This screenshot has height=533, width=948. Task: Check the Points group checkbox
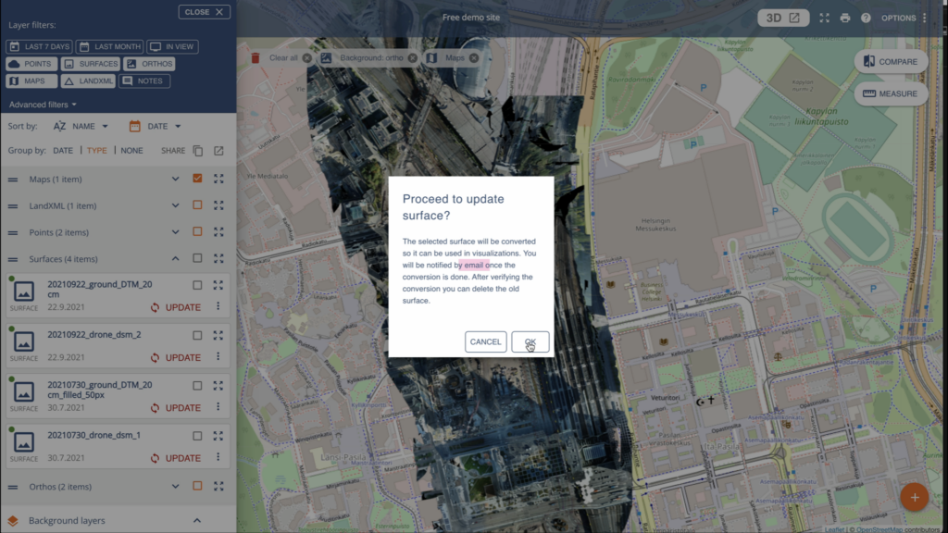coord(197,231)
